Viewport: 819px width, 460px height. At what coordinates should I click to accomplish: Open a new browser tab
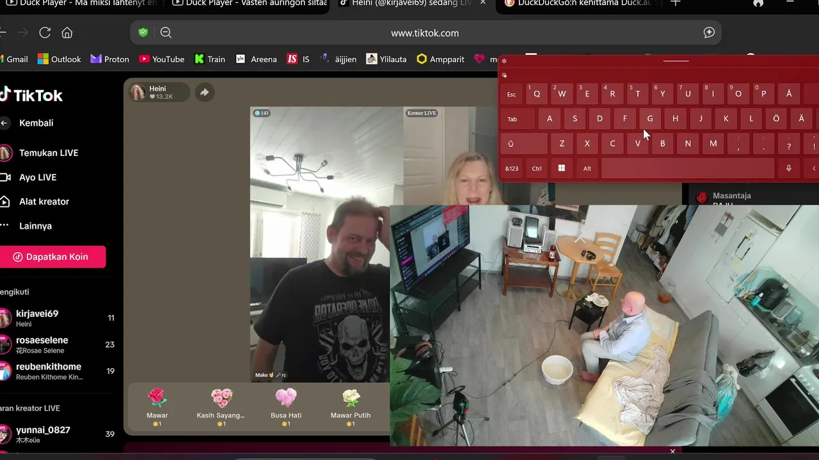(x=676, y=3)
